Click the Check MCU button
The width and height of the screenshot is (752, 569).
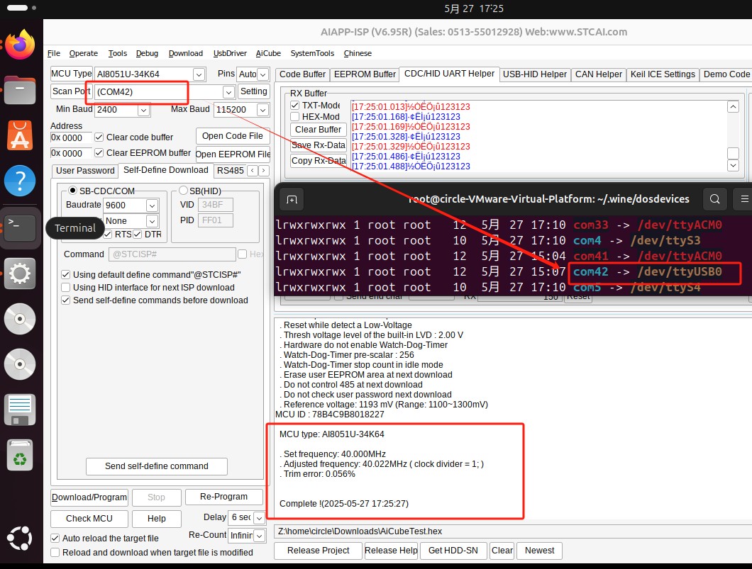point(89,519)
